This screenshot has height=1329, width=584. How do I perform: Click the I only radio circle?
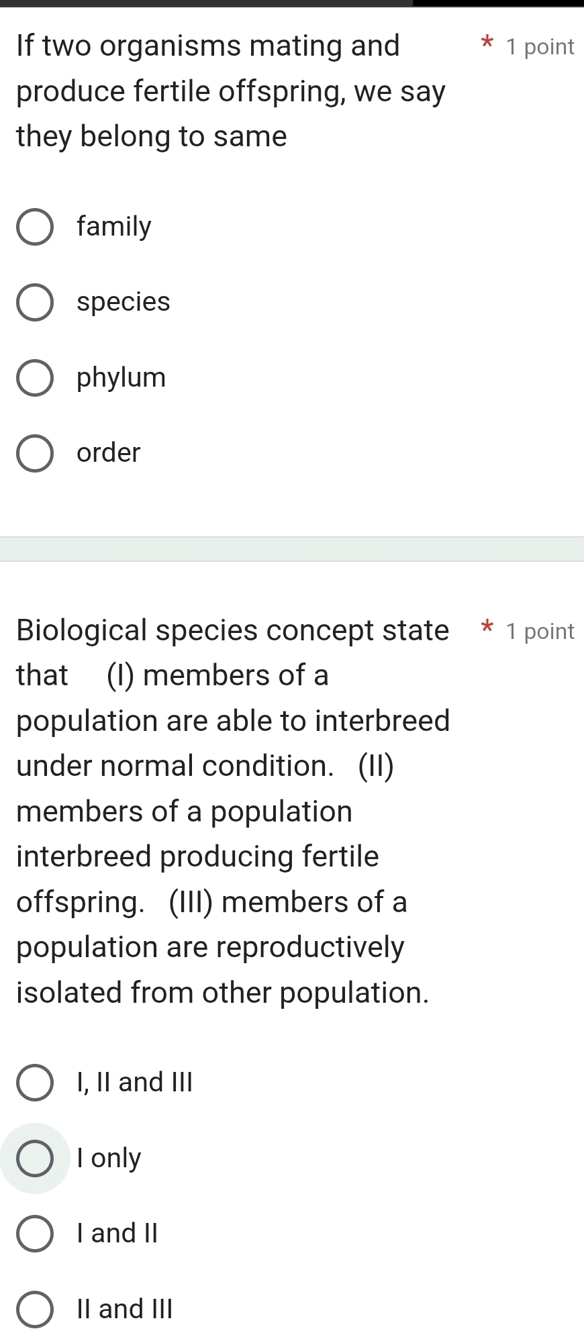35,1159
